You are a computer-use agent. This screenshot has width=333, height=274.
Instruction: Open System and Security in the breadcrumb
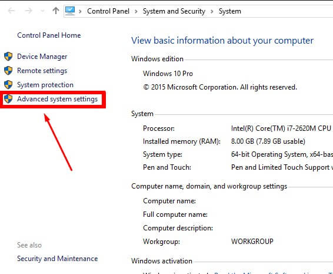(x=174, y=11)
